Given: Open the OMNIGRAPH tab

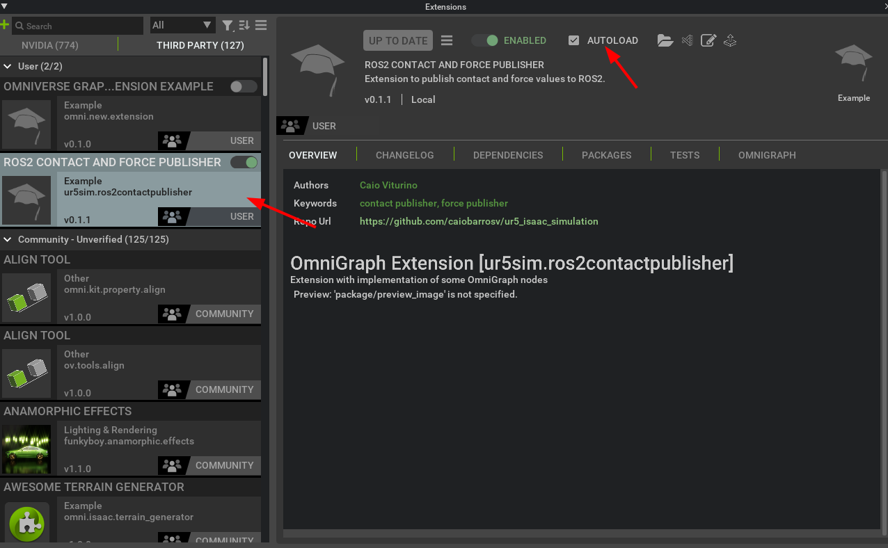Looking at the screenshot, I should 767,155.
